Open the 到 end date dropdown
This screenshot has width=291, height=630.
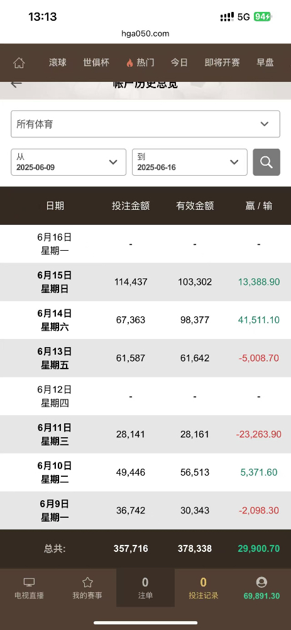pos(190,163)
